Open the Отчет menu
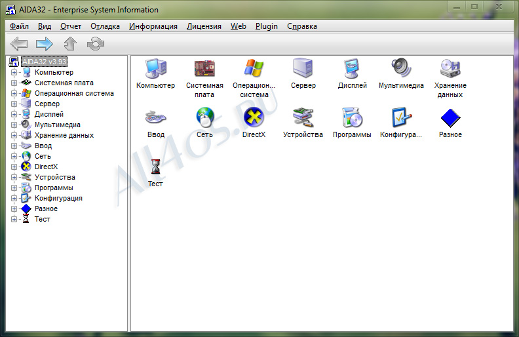 (x=71, y=26)
